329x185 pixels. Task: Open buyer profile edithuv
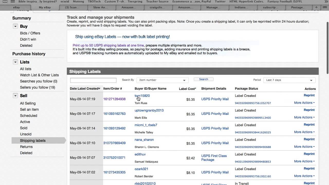[140, 154]
